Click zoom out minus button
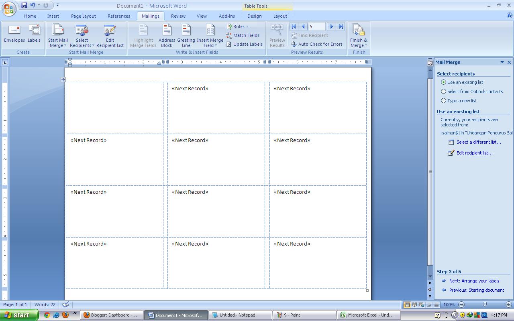The image size is (514, 321). [461, 305]
